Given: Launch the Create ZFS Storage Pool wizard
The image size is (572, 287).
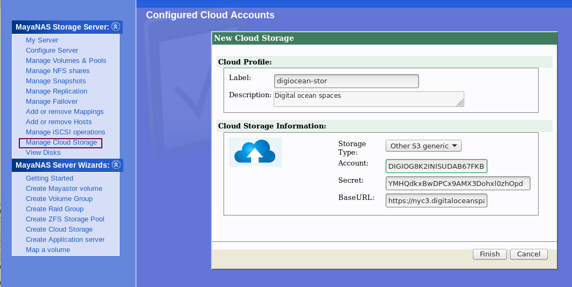Looking at the screenshot, I should [65, 219].
